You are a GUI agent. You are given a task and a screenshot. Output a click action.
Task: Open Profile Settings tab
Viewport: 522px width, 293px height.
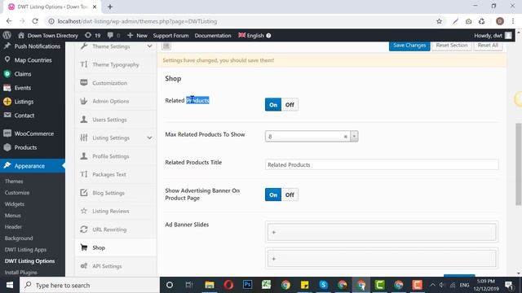(x=116, y=156)
